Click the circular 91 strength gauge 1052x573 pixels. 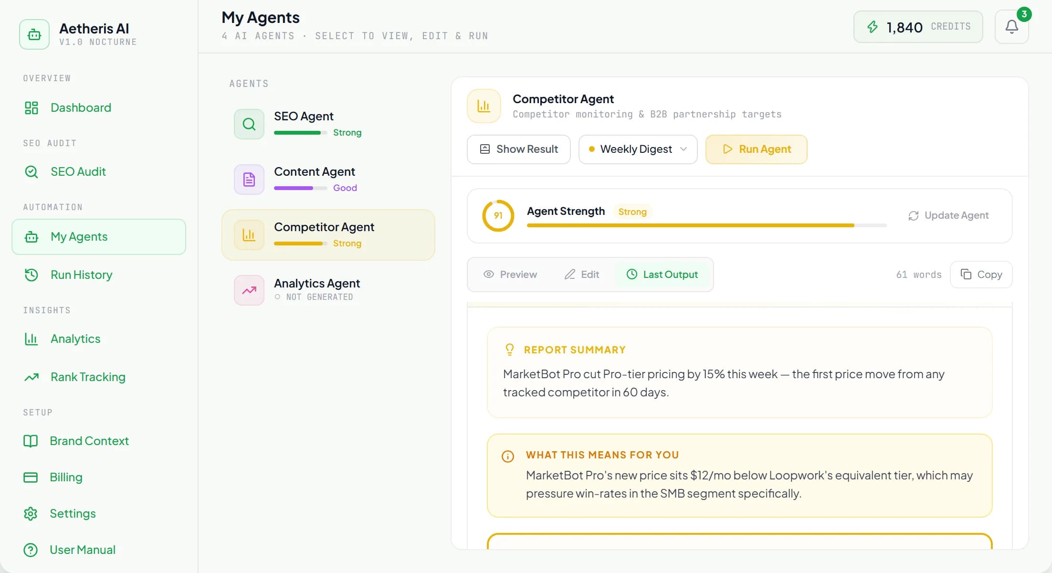coord(498,216)
